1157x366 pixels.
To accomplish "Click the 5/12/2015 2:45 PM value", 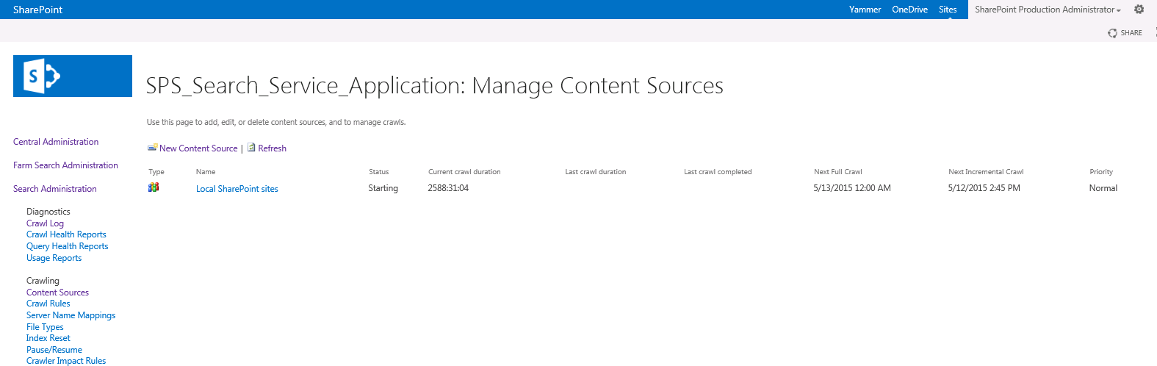I will coord(984,188).
